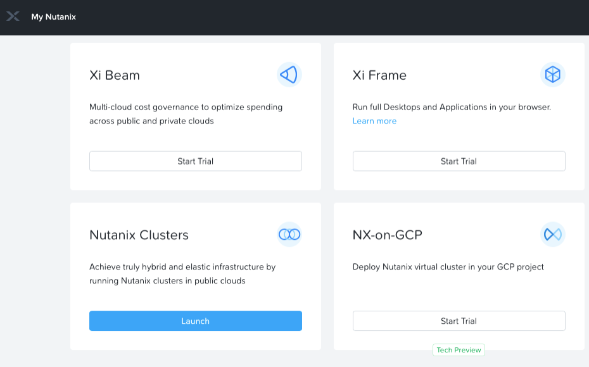Select the Nutanix Clusters card heading
The height and width of the screenshot is (367, 589).
tap(139, 235)
